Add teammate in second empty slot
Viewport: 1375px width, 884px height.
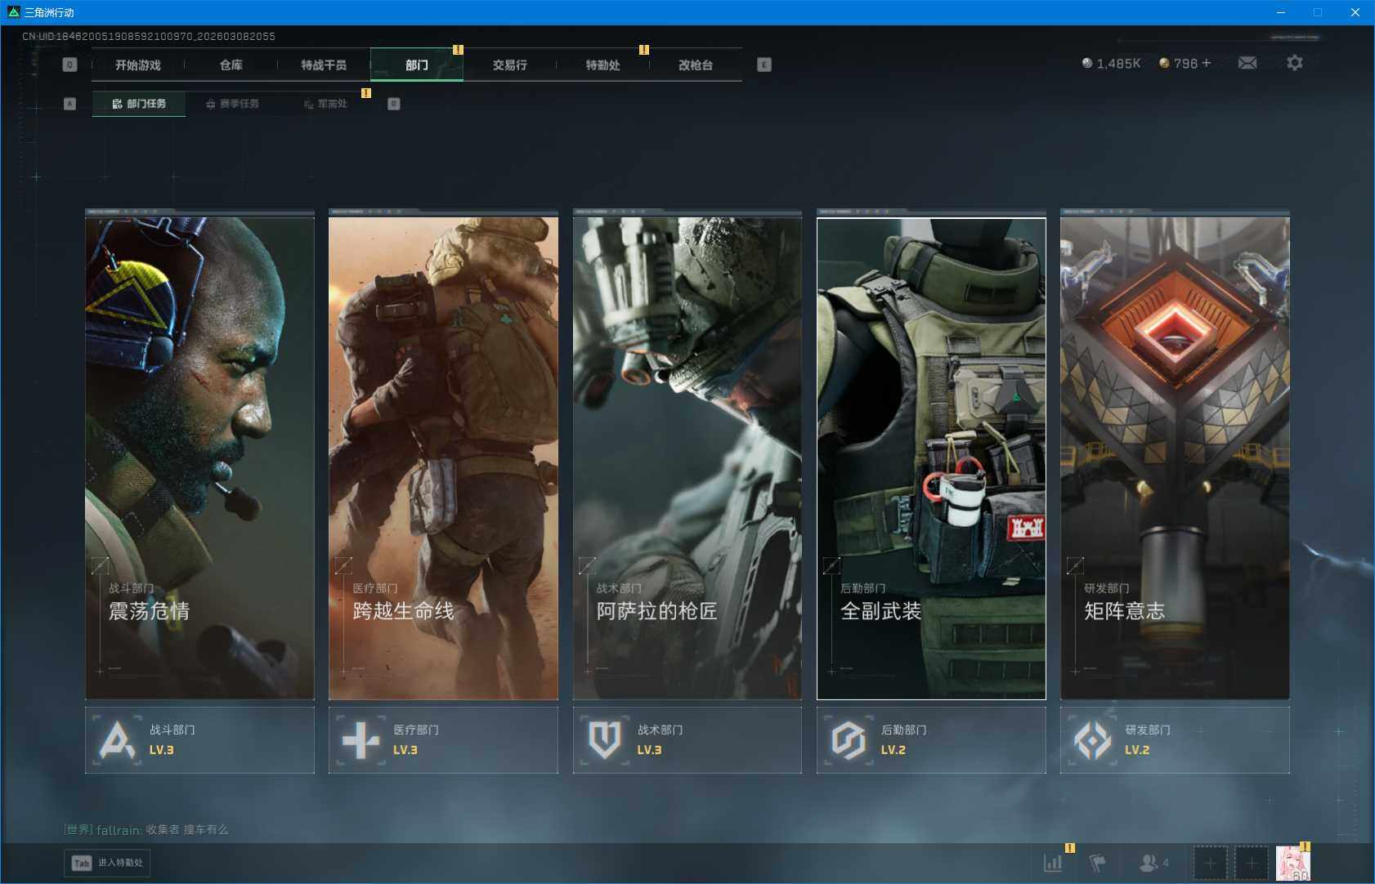(x=1251, y=863)
